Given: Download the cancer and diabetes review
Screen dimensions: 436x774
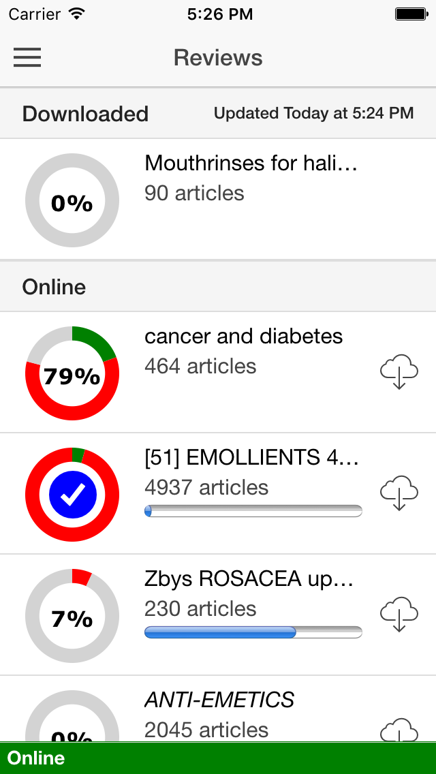Looking at the screenshot, I should [x=399, y=371].
